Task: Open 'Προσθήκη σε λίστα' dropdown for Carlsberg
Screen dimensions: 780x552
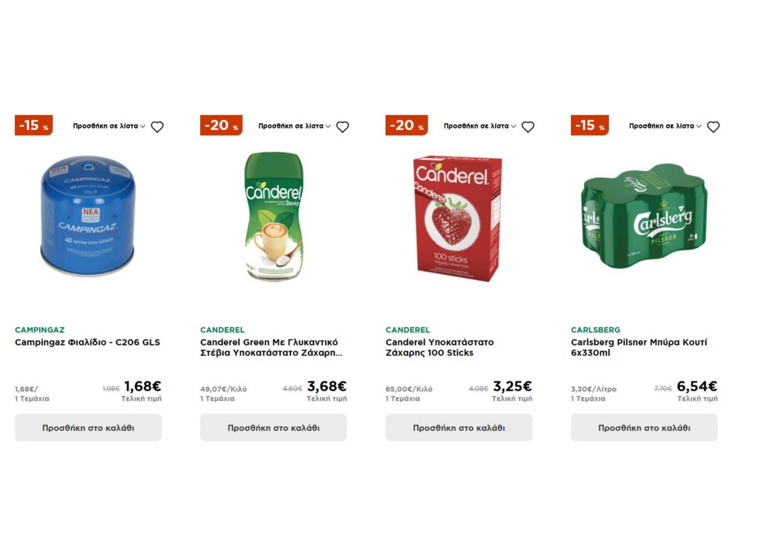Action: pos(665,126)
